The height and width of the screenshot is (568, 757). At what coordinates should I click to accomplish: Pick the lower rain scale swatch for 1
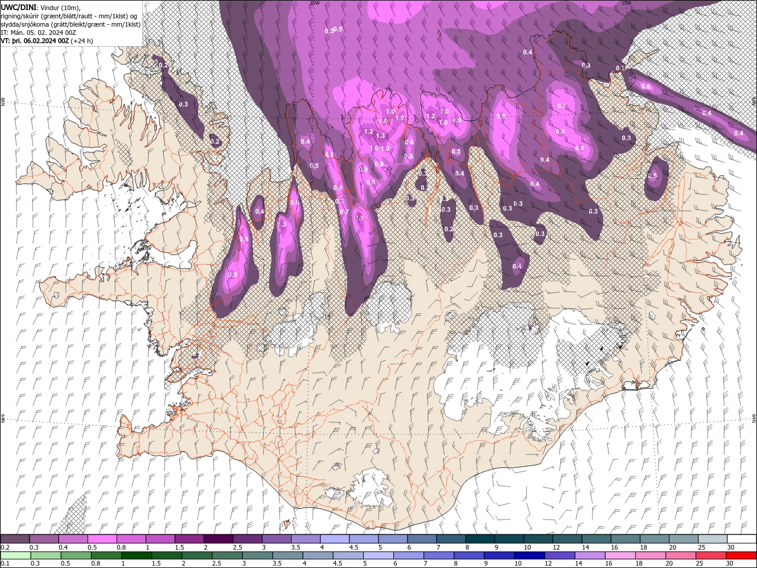[137, 555]
